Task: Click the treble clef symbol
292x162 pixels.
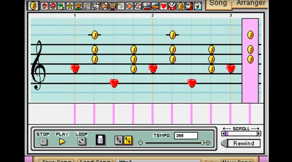Action: 39,66
